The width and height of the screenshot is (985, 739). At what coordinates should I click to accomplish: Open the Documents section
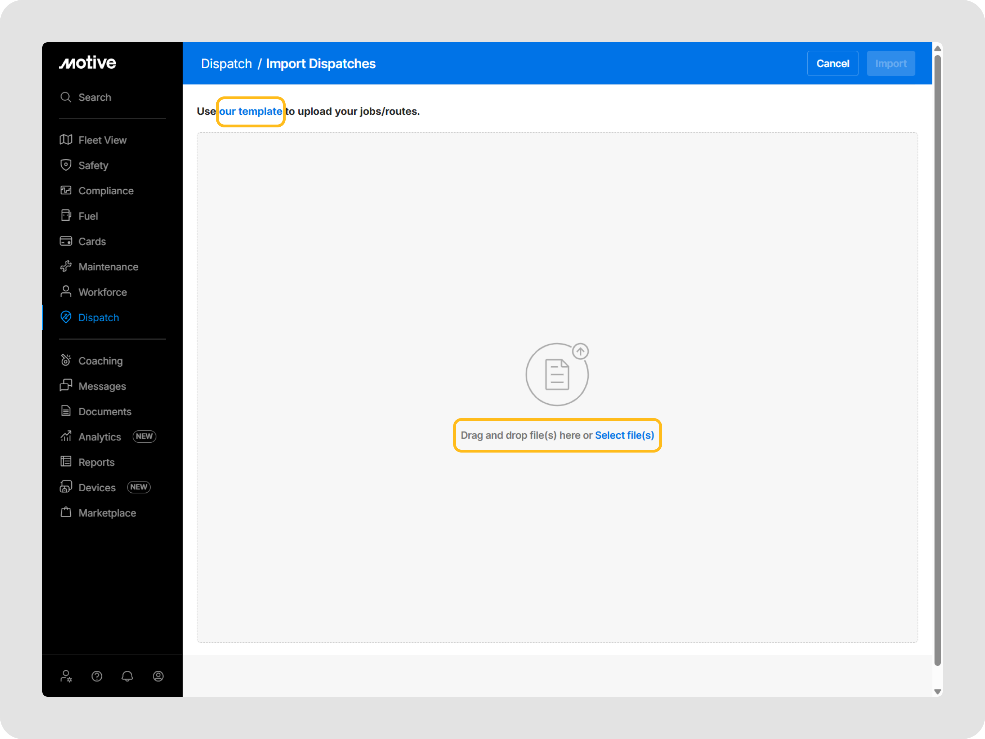104,411
